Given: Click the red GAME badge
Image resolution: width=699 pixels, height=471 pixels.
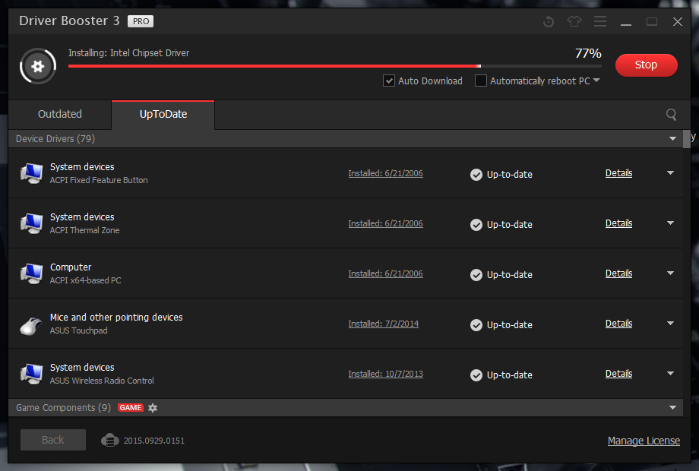Looking at the screenshot, I should (x=131, y=408).
